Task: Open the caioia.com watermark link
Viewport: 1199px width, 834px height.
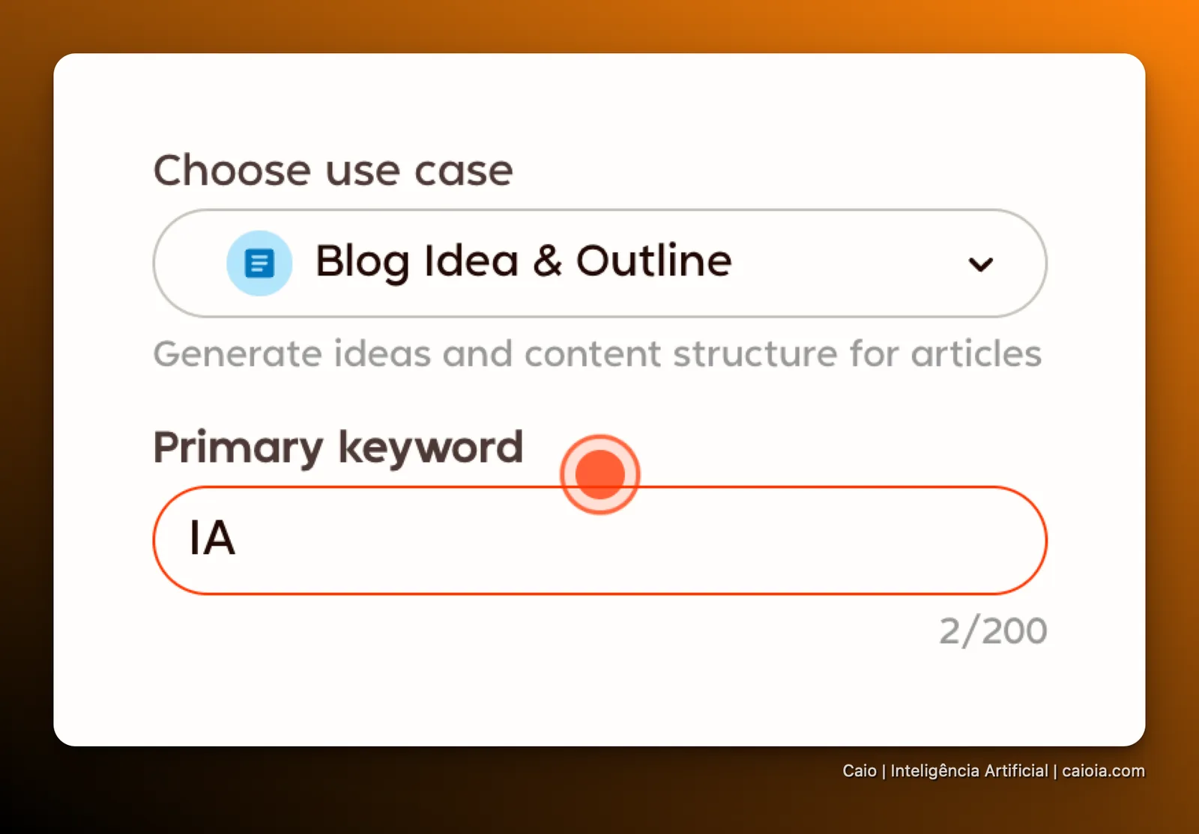Action: 1103,771
